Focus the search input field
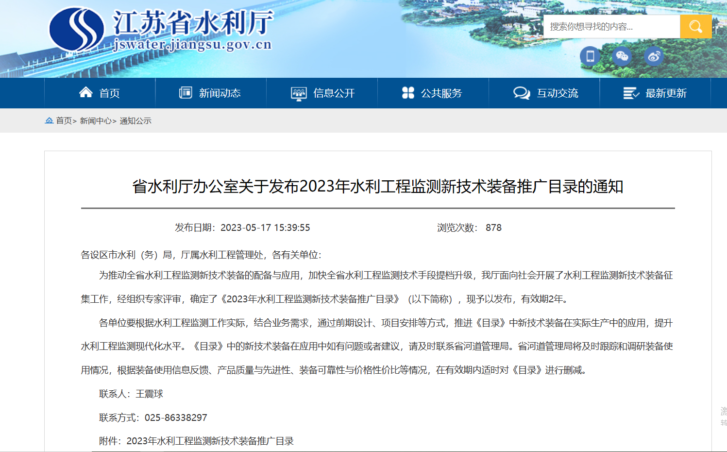The image size is (727, 452). click(611, 27)
